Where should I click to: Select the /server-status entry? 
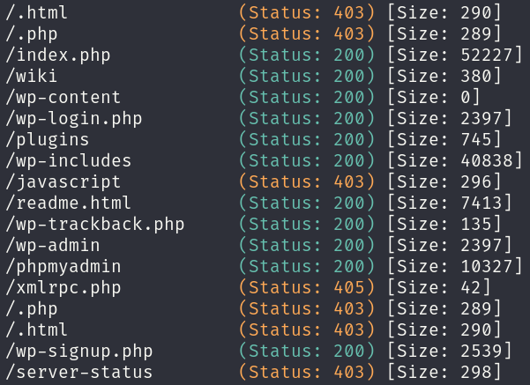point(79,373)
